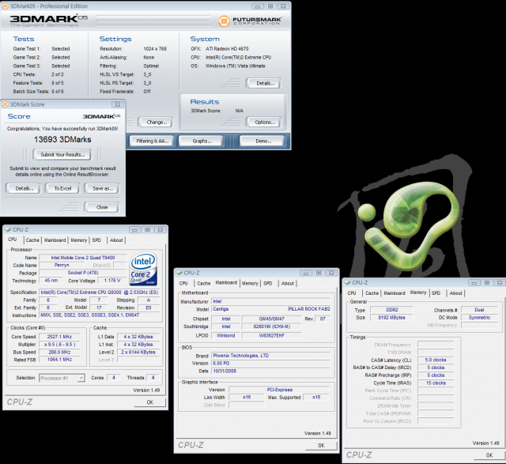The image size is (506, 464).
Task: Click OK in the CPU-Z CPU window
Action: coord(150,402)
